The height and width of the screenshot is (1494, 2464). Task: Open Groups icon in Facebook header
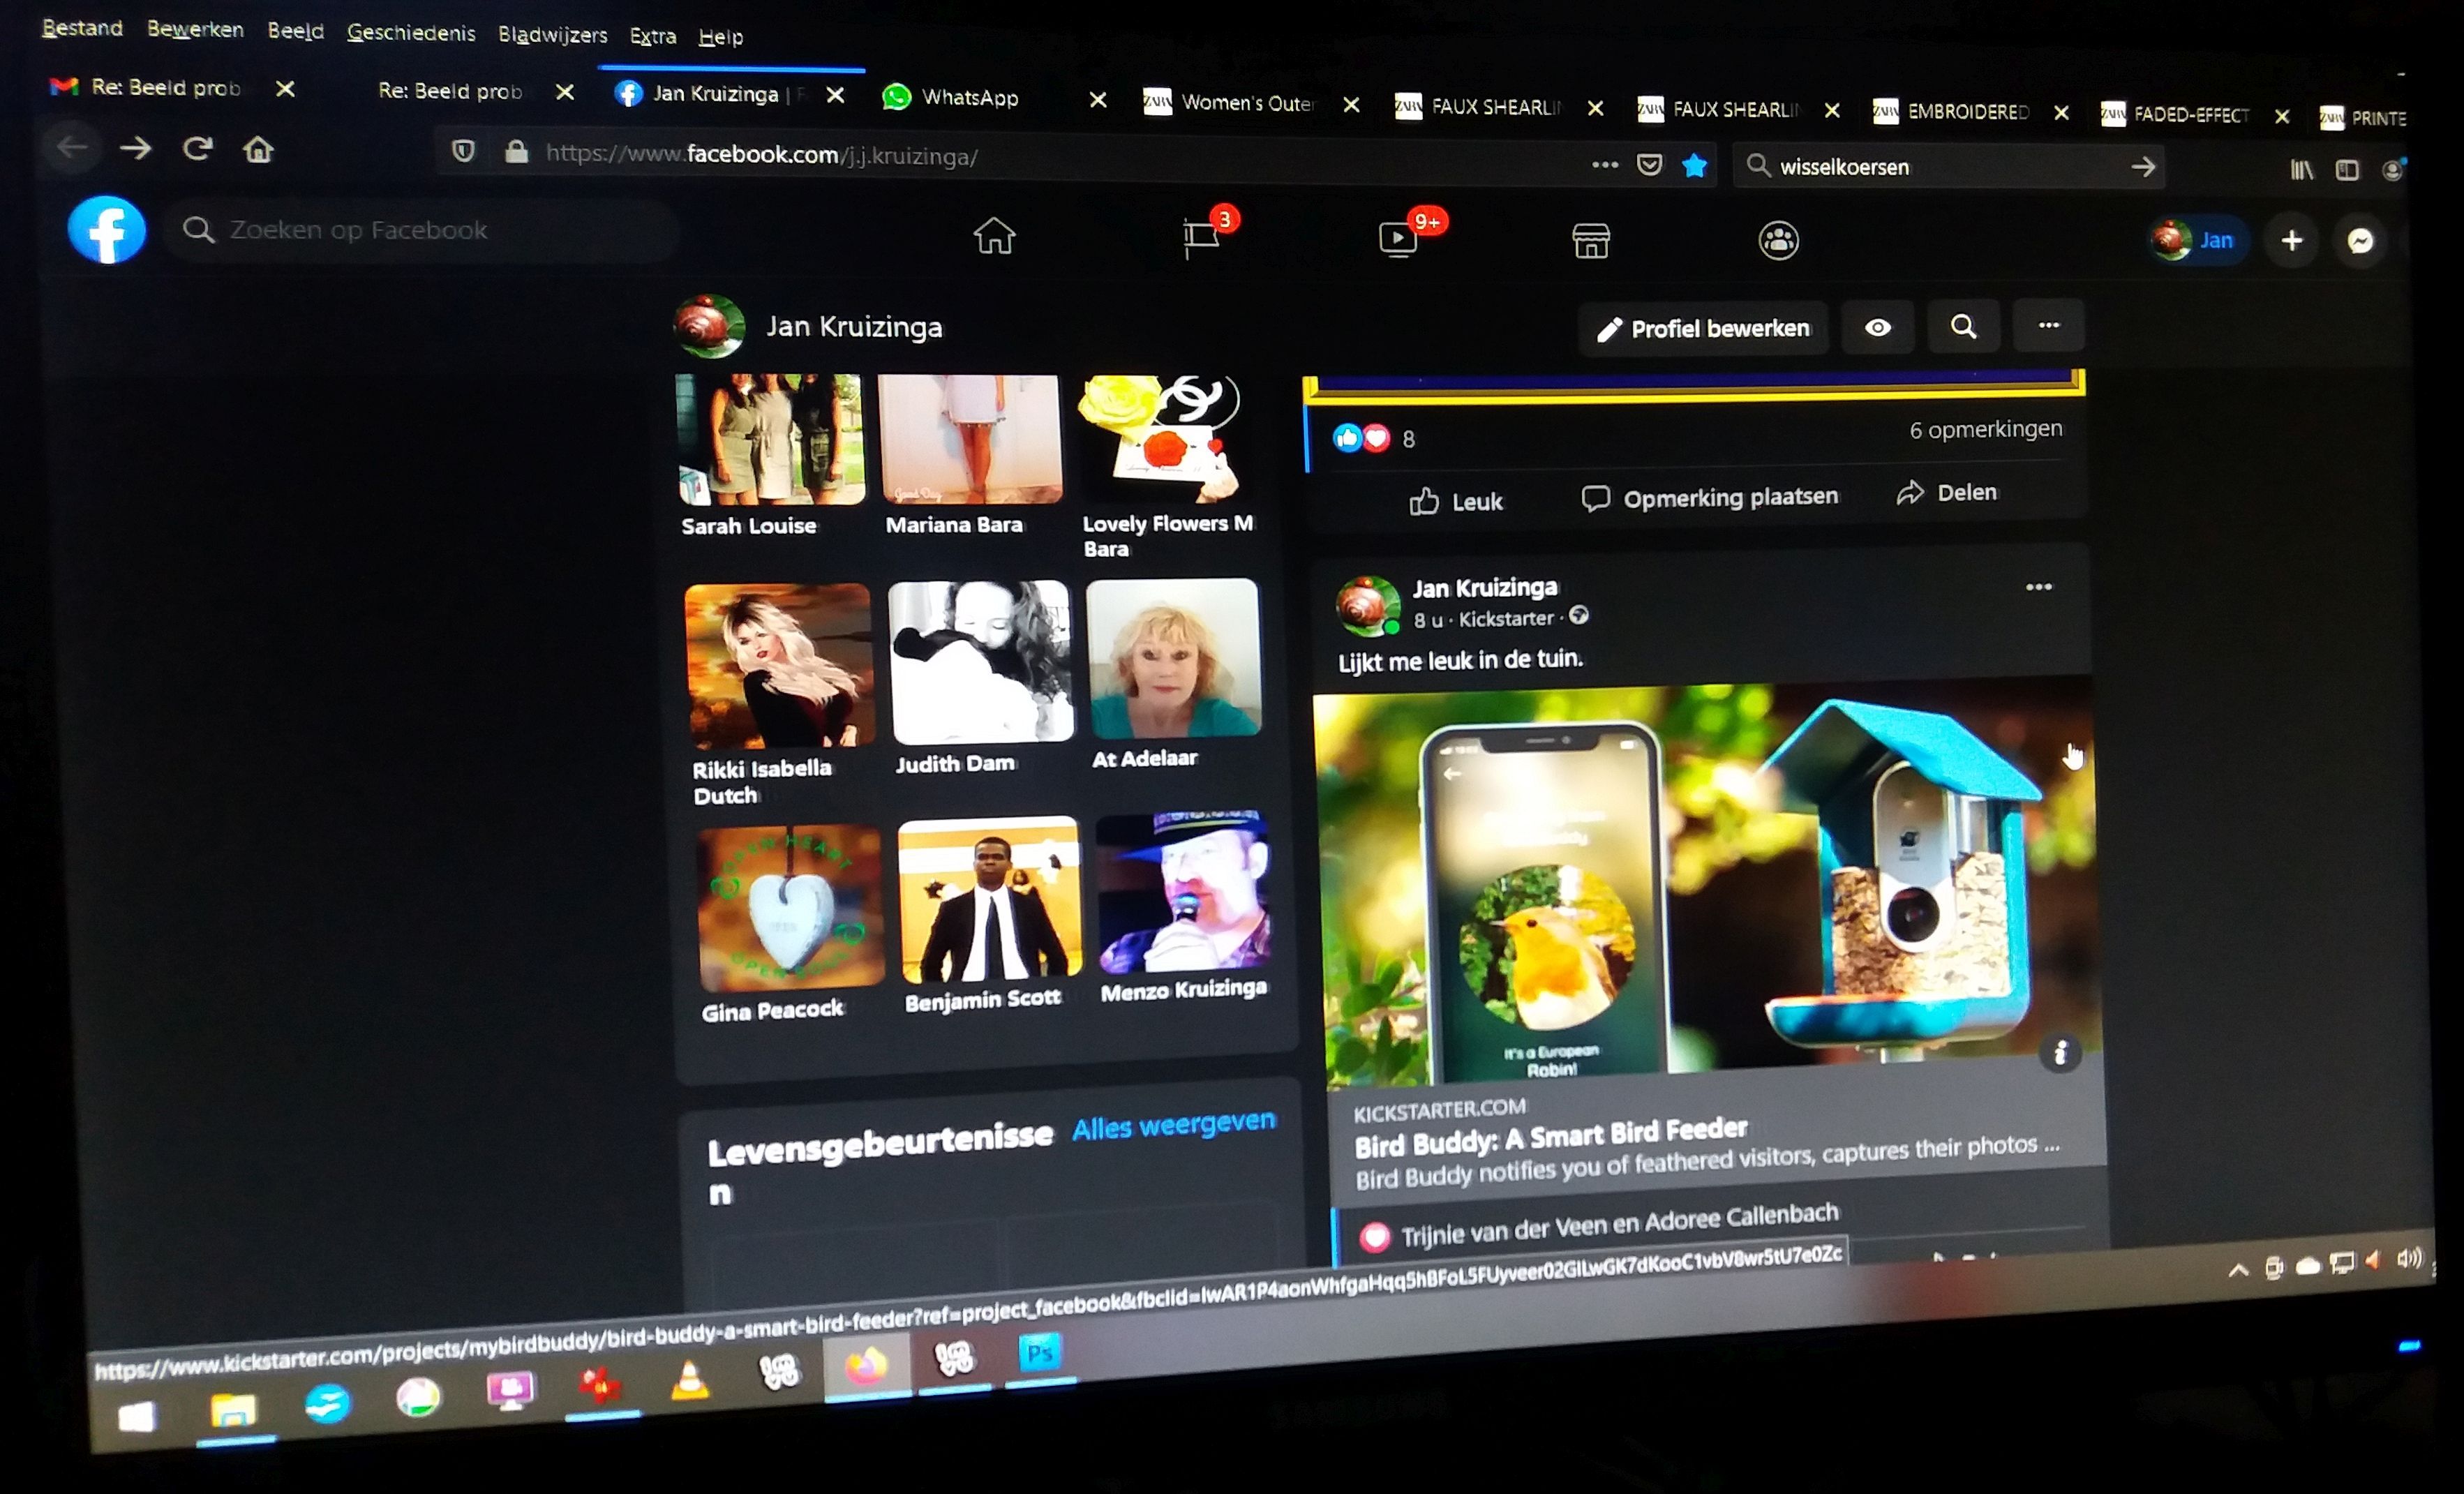1778,241
